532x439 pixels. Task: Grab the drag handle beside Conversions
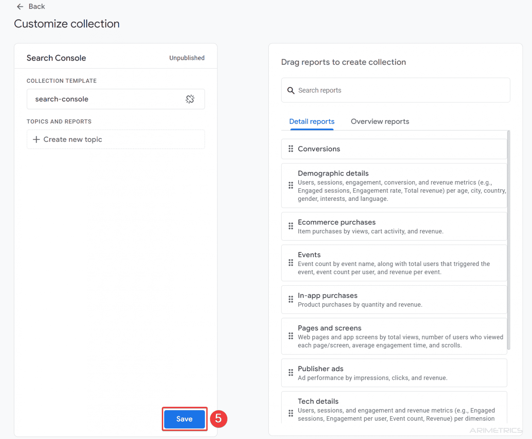pyautogui.click(x=291, y=149)
